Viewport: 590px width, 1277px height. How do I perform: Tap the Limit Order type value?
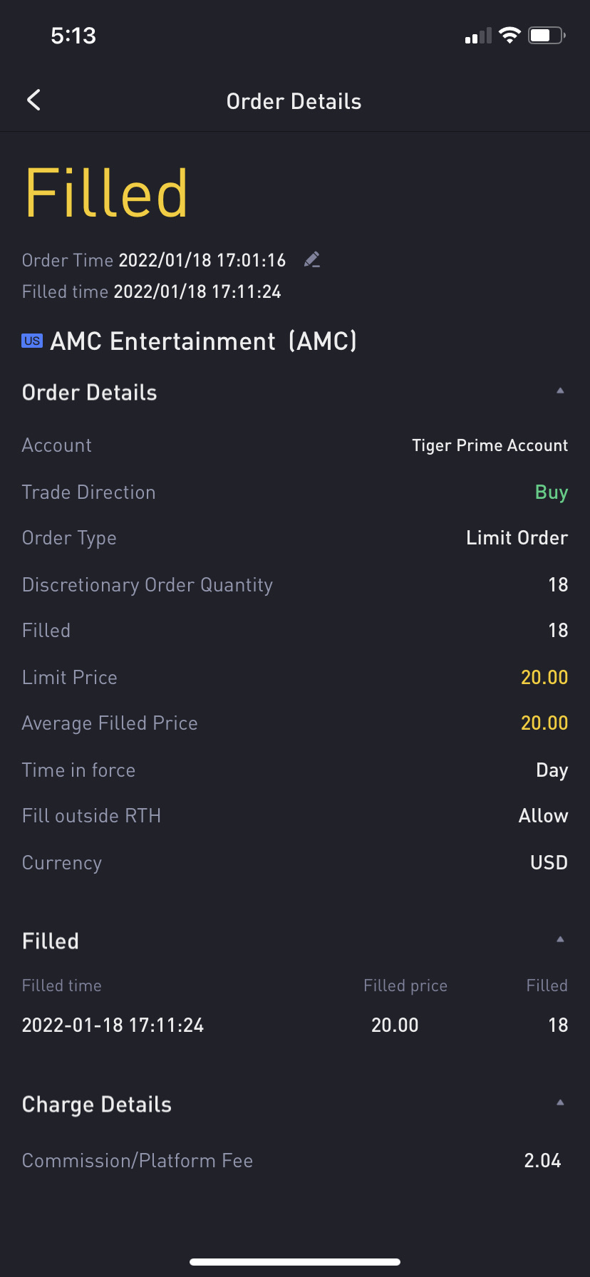tap(517, 538)
